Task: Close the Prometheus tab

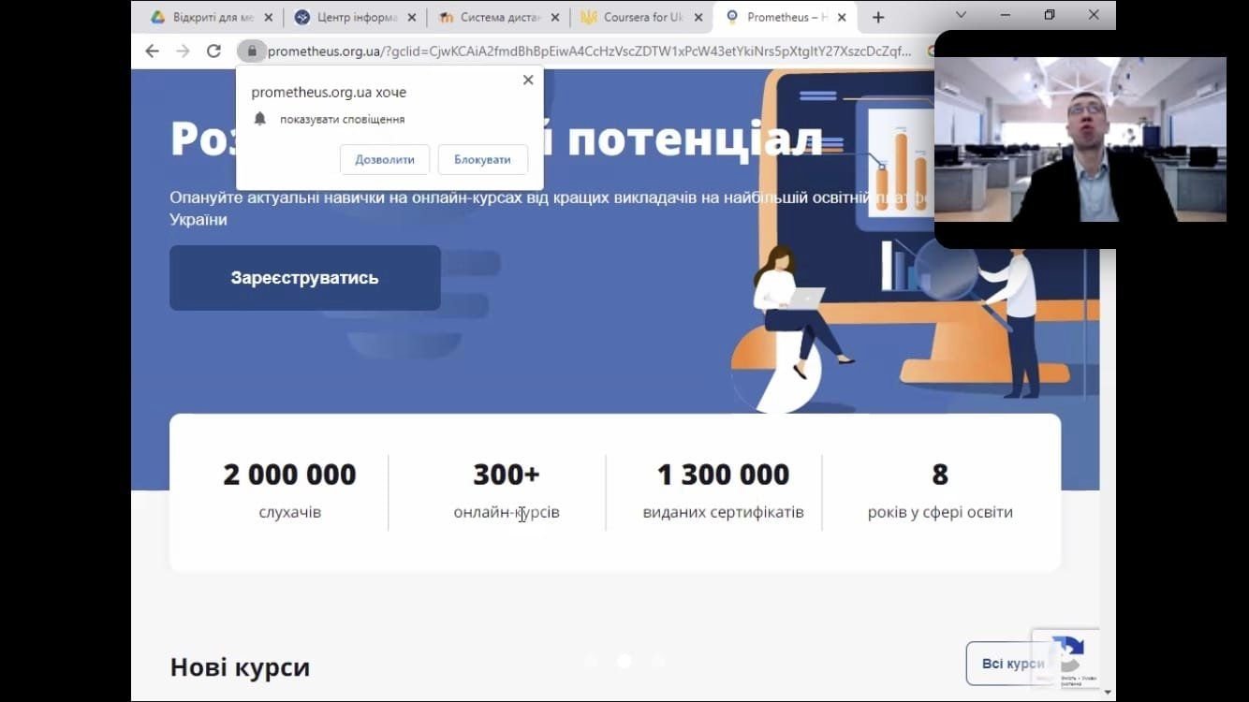Action: tap(842, 17)
